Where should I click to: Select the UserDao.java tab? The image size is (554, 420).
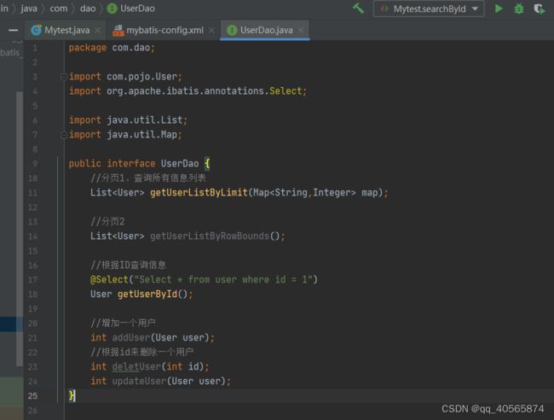(267, 30)
